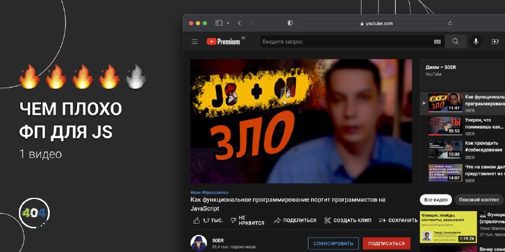Click the YouTube Premium logo
Screen dimensions: 505x252
[x=225, y=41]
